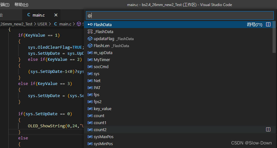Jump to the m_upData symbol
The width and height of the screenshot is (277, 148).
point(103,53)
